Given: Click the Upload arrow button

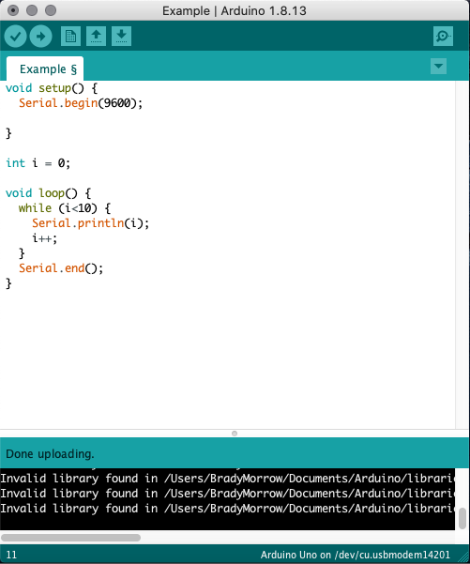Looking at the screenshot, I should tap(40, 36).
